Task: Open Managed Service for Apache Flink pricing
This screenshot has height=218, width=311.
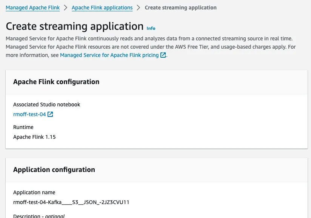Action: [x=109, y=55]
